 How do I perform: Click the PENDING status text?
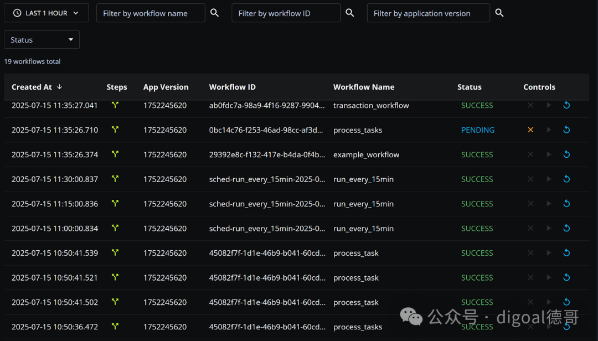pyautogui.click(x=478, y=130)
